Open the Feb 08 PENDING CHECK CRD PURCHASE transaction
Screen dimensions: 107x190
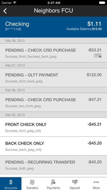pyautogui.click(x=53, y=53)
